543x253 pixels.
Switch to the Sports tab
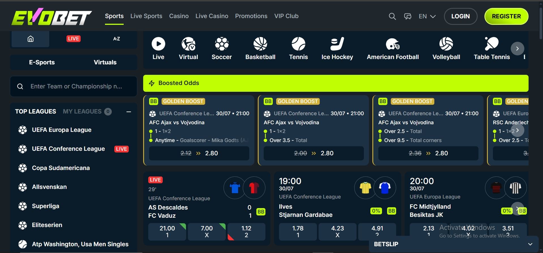tap(114, 16)
